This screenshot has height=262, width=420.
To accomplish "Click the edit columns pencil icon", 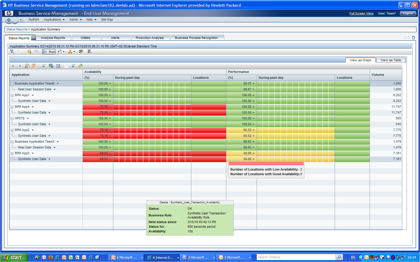I will pos(34,66).
